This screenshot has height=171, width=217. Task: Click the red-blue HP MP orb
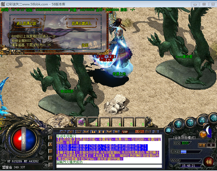point(24,140)
